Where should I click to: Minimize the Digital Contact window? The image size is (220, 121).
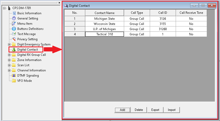tap(194, 6)
